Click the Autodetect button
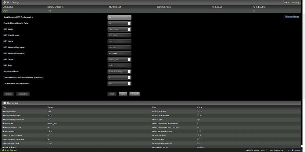 23,94
